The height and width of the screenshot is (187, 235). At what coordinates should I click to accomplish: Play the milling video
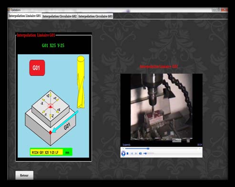click(x=123, y=154)
